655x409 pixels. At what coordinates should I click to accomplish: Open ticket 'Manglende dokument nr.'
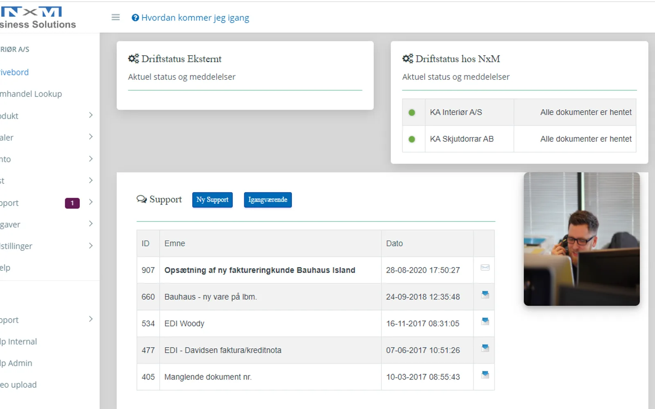(x=208, y=377)
